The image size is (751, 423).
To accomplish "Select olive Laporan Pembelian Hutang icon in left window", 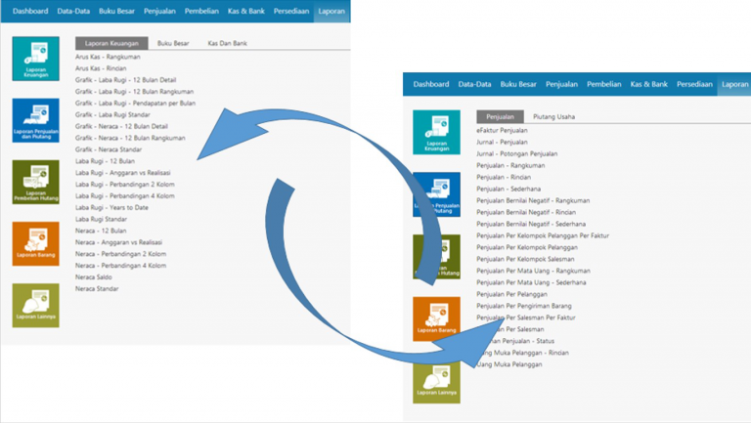I will pyautogui.click(x=35, y=182).
